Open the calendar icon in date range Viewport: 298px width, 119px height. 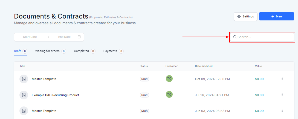pyautogui.click(x=79, y=37)
